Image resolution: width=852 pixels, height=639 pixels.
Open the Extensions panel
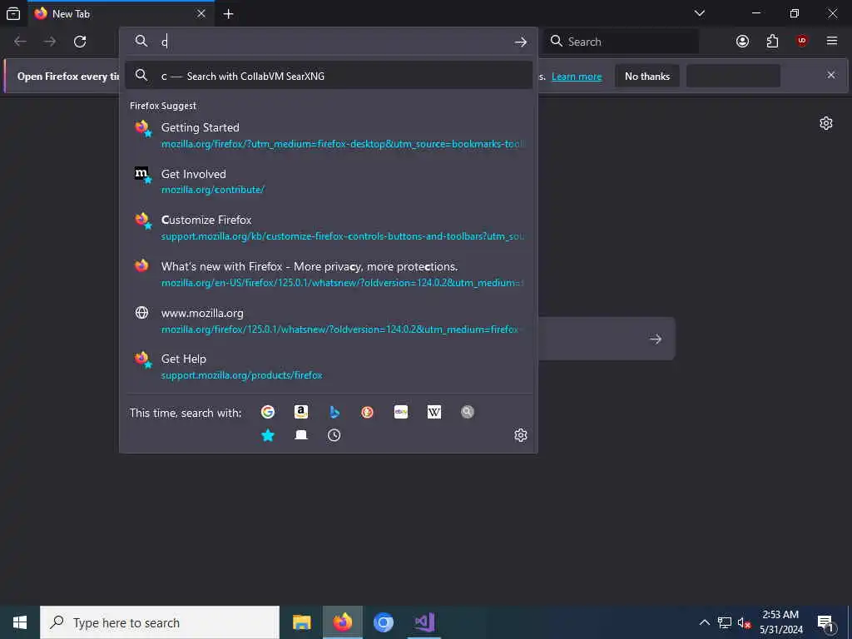pyautogui.click(x=772, y=42)
